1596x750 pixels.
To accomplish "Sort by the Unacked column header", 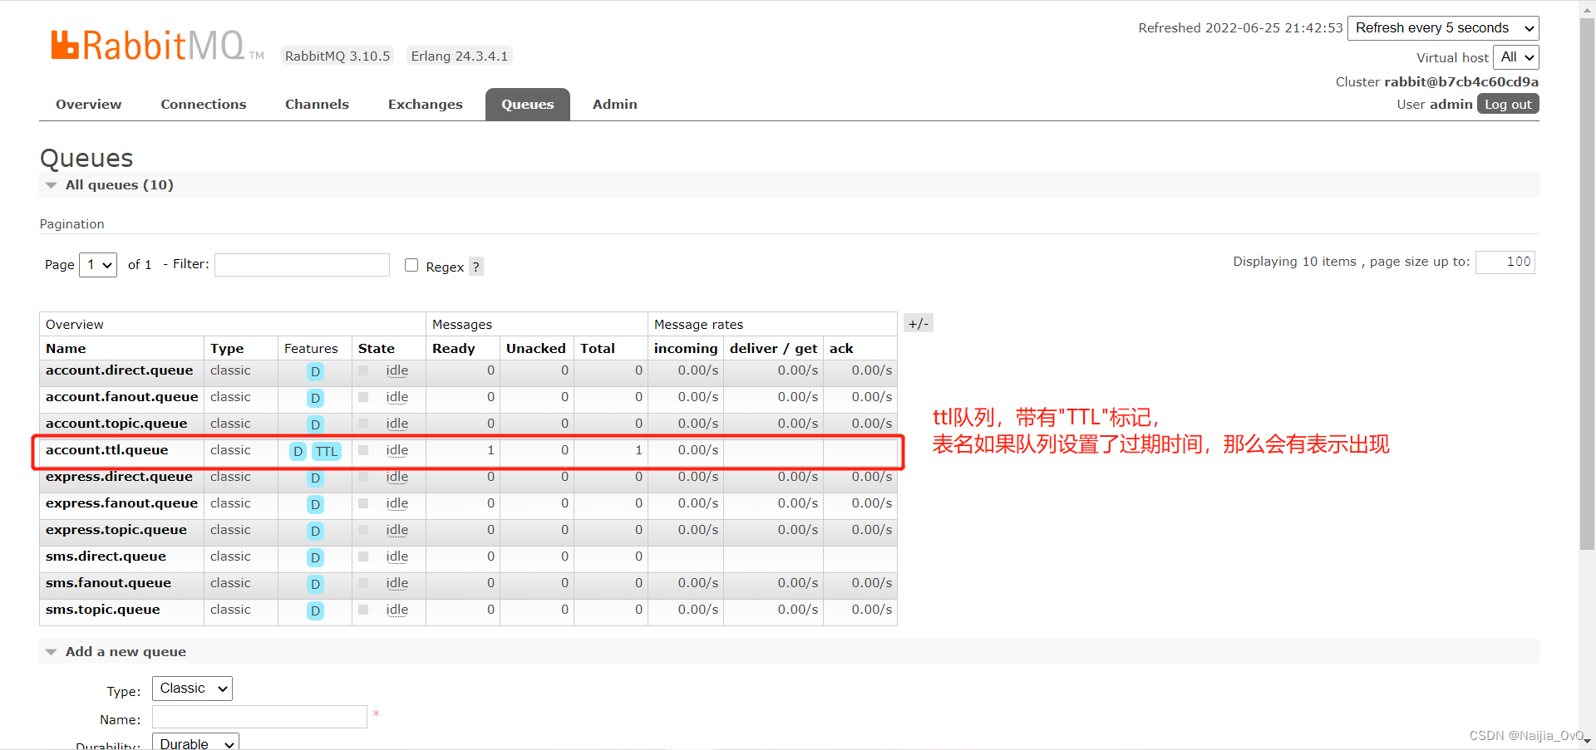I will 536,349.
